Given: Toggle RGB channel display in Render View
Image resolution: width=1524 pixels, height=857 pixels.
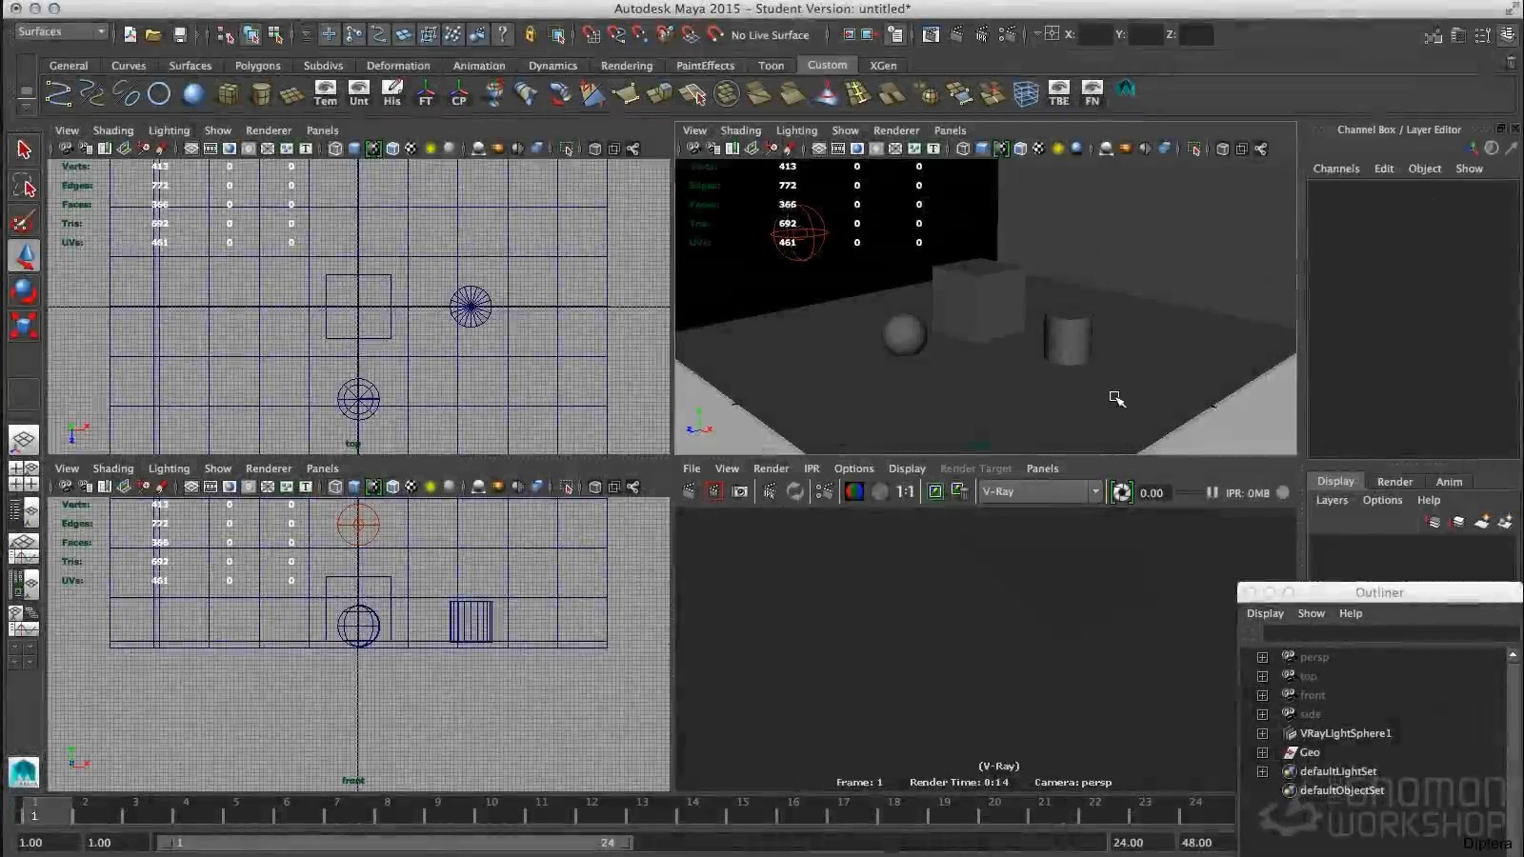Looking at the screenshot, I should click(854, 492).
